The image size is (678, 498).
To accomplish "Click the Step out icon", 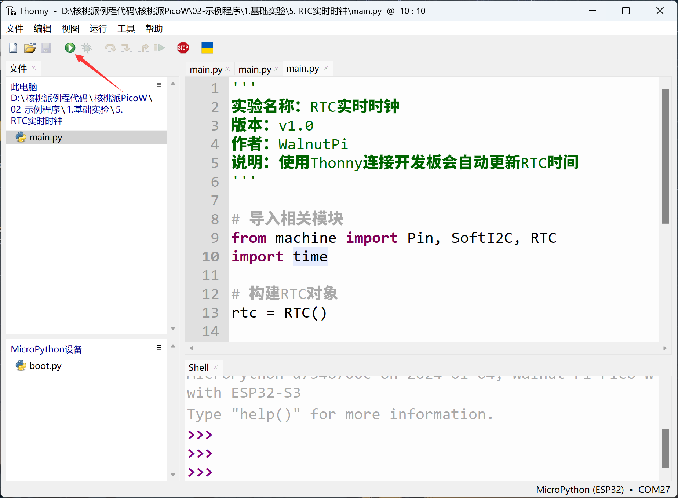I will coord(143,48).
